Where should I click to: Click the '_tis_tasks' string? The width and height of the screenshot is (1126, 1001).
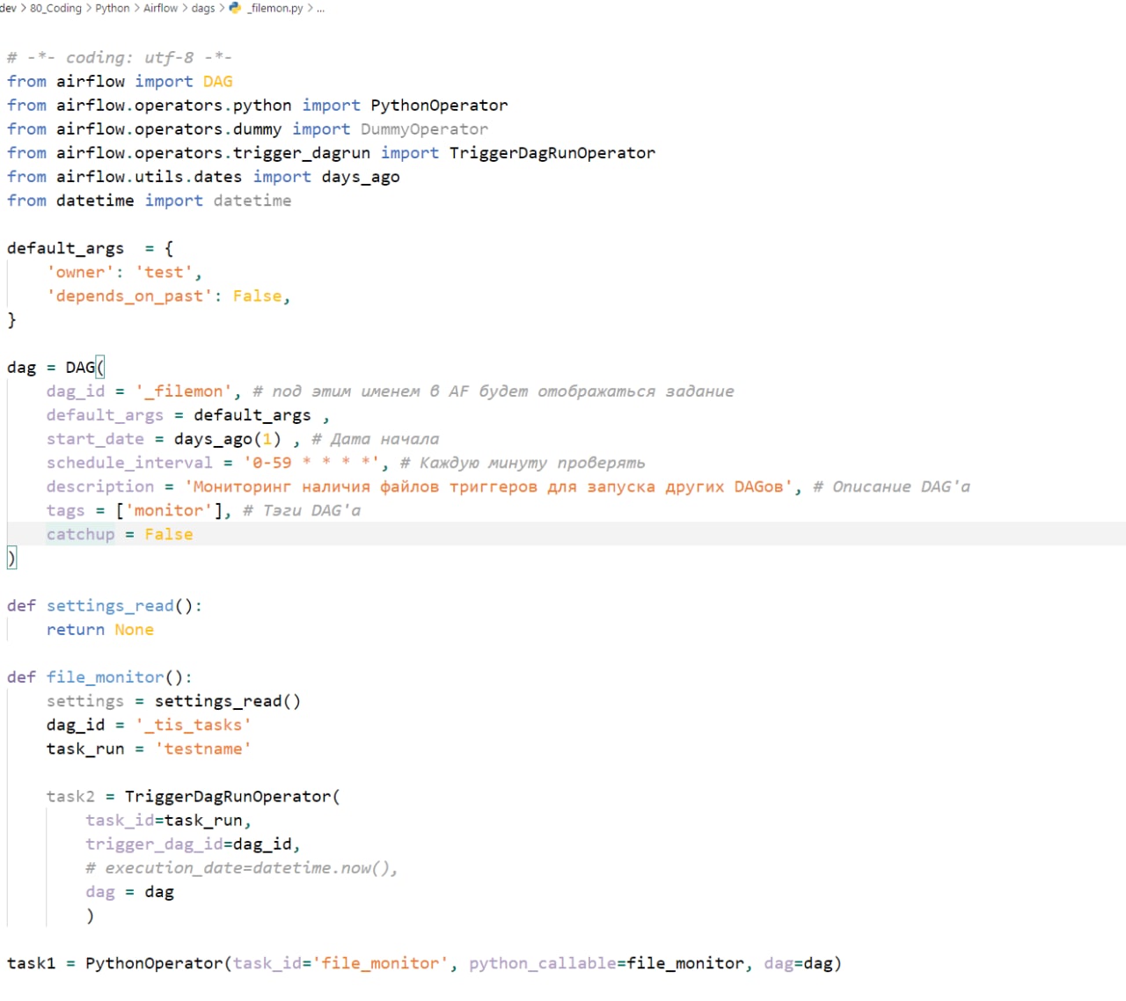pyautogui.click(x=194, y=724)
